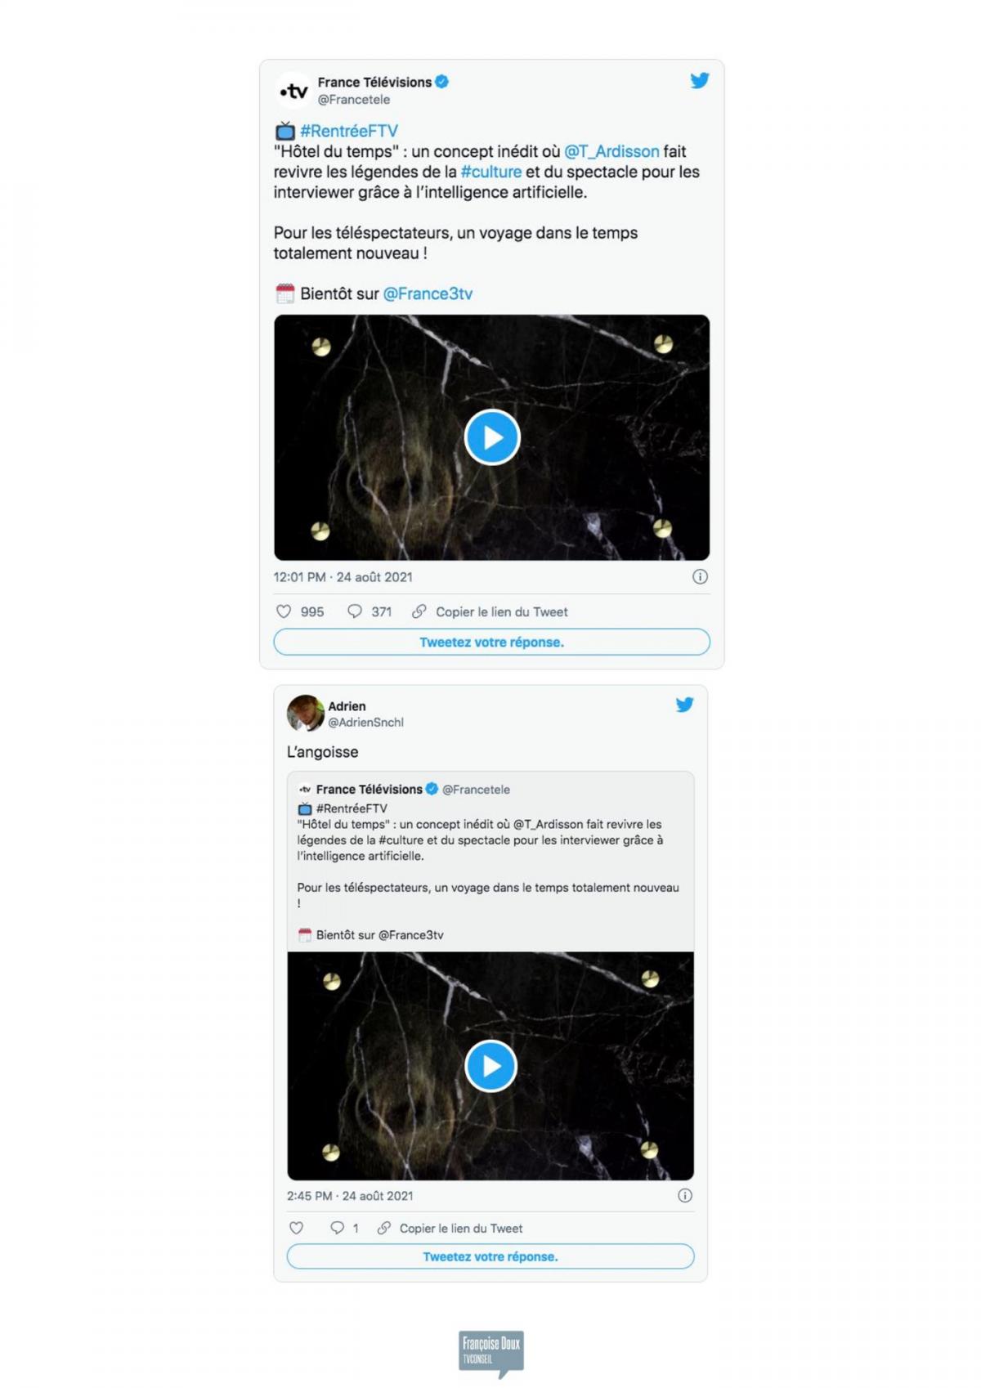Open replies bubble on France Télévisions tweet
Screen dimensions: 981x1388
(x=355, y=611)
